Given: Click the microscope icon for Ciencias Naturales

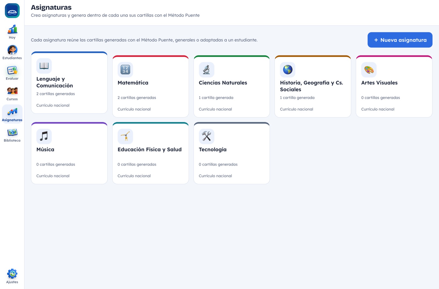Looking at the screenshot, I should 207,70.
